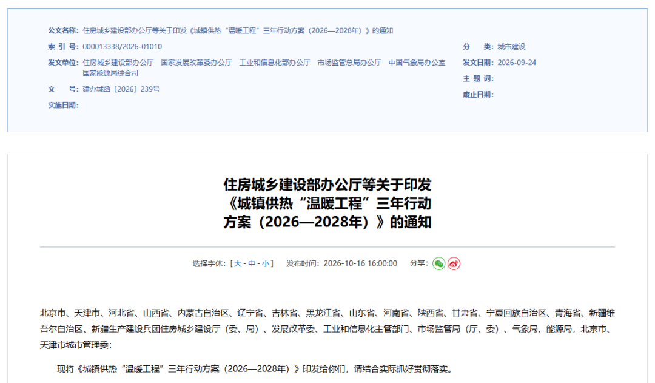The image size is (655, 383).
Task: Click the 发文单位 label
Action: [63, 63]
